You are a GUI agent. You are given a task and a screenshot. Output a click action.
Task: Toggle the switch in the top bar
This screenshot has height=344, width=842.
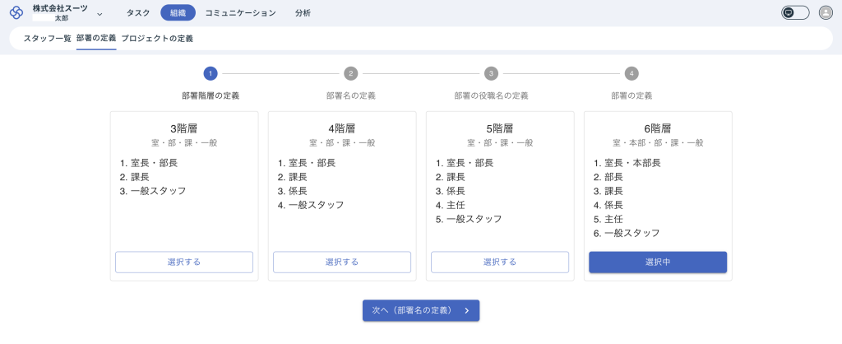click(795, 12)
